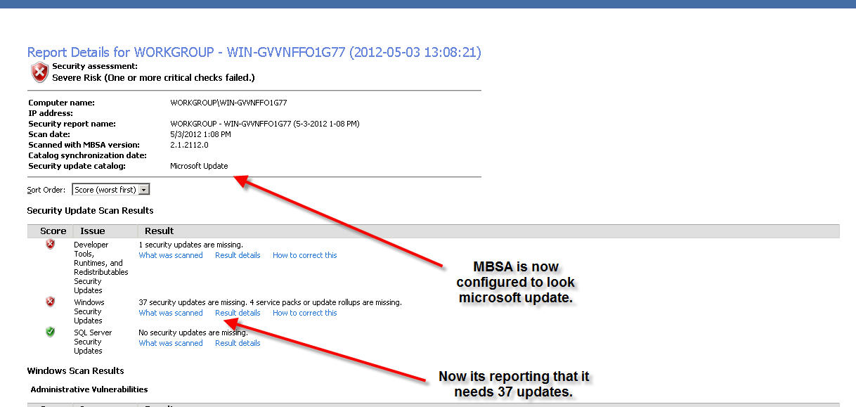Screen dimensions: 856x407
Task: Click computer name value WORKGROUP\WIN-GVVNFFO1G77
Action: pyautogui.click(x=228, y=103)
